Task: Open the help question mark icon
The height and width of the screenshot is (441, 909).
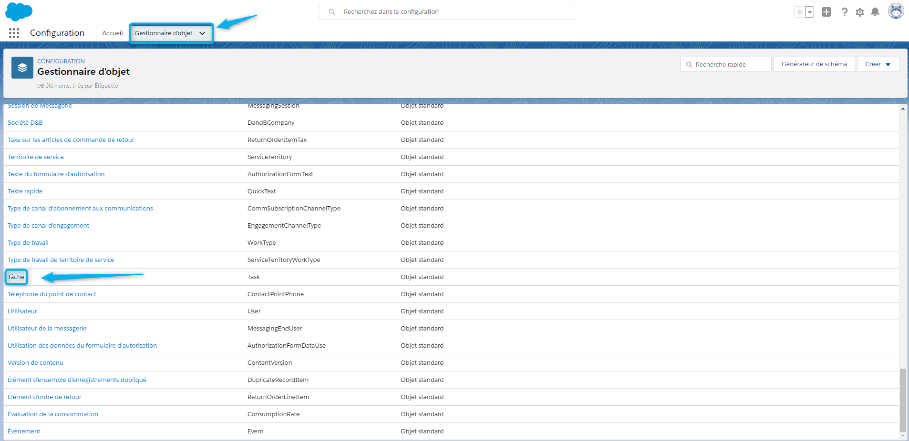Action: click(844, 12)
